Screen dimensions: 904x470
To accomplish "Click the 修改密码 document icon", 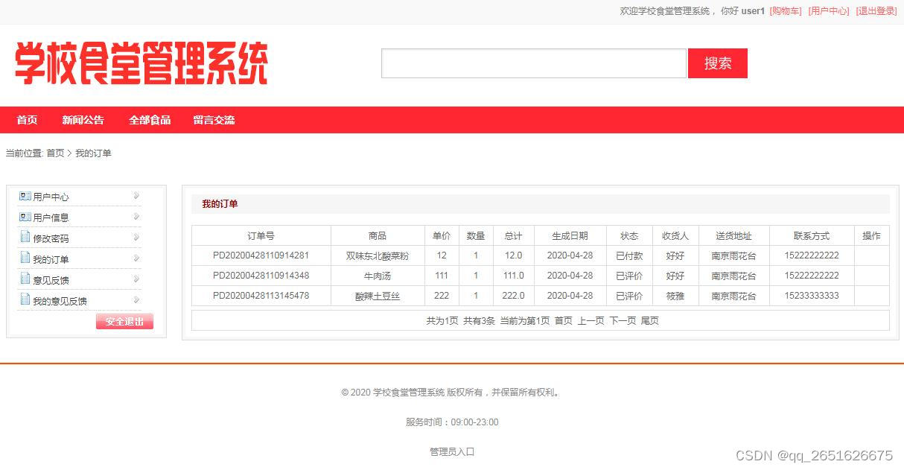I will click(x=25, y=238).
